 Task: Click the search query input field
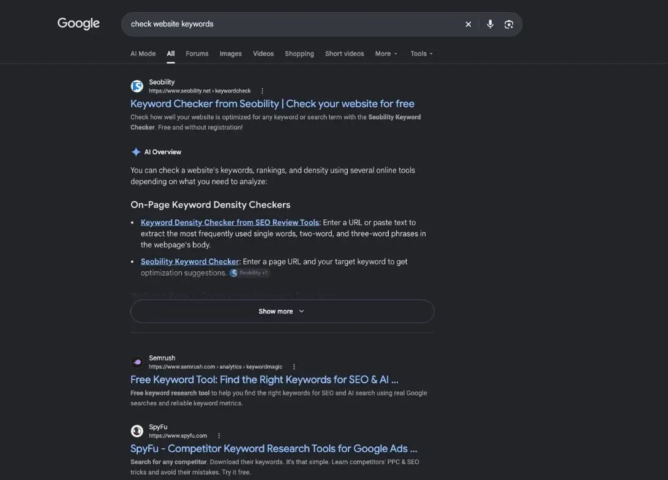coord(294,24)
